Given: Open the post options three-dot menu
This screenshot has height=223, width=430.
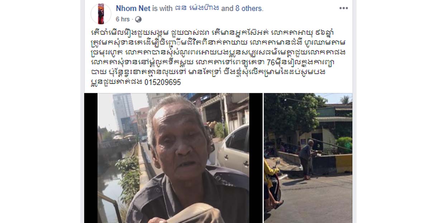Looking at the screenshot, I should [x=343, y=8].
